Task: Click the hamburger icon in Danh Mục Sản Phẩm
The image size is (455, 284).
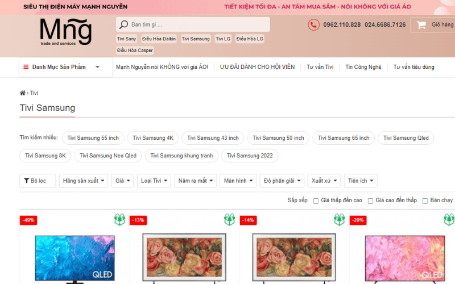Action: [26, 67]
